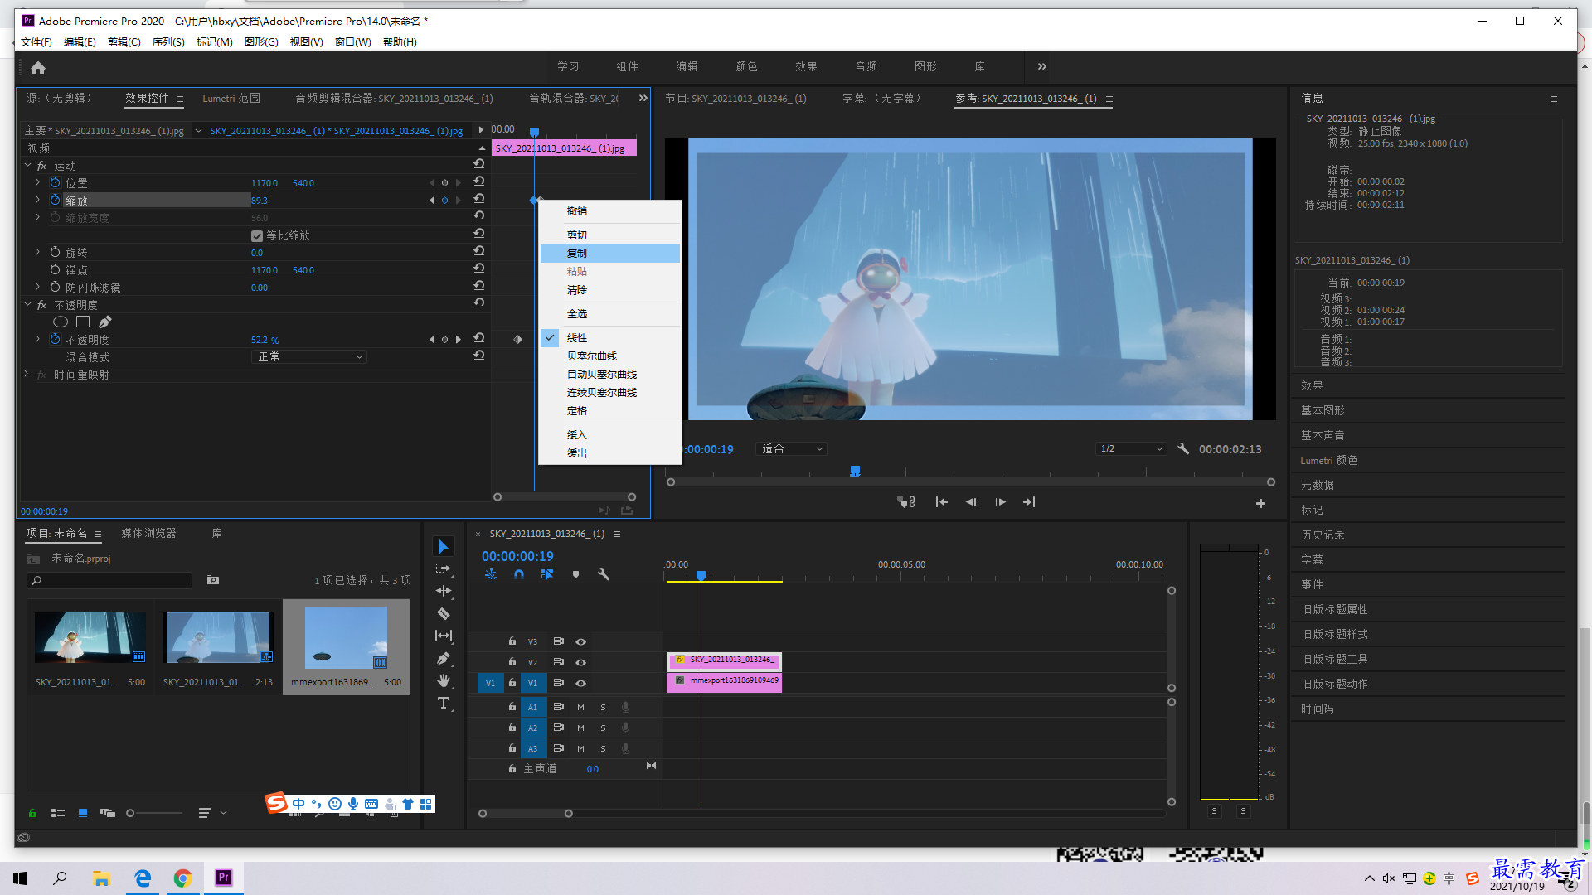Open playback resolution 1/2 dropdown
The image size is (1592, 895).
(1132, 448)
